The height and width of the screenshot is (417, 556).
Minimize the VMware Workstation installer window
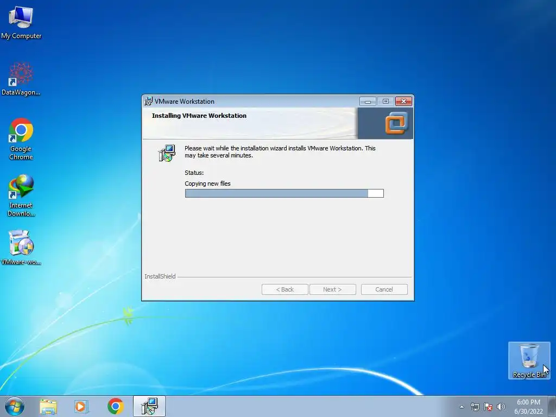point(368,102)
